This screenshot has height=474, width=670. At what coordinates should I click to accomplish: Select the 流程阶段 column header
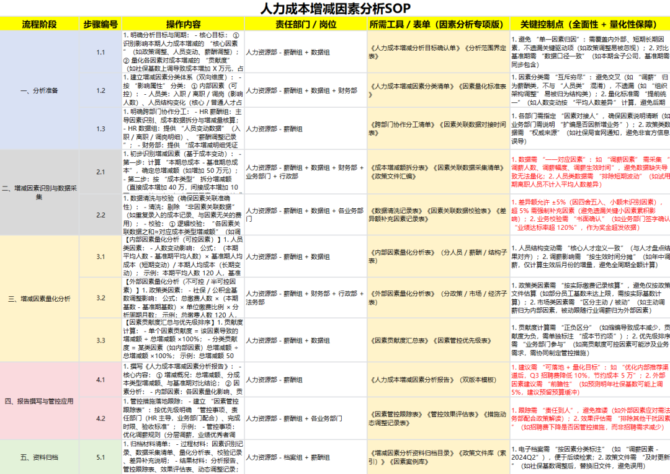pyautogui.click(x=40, y=24)
